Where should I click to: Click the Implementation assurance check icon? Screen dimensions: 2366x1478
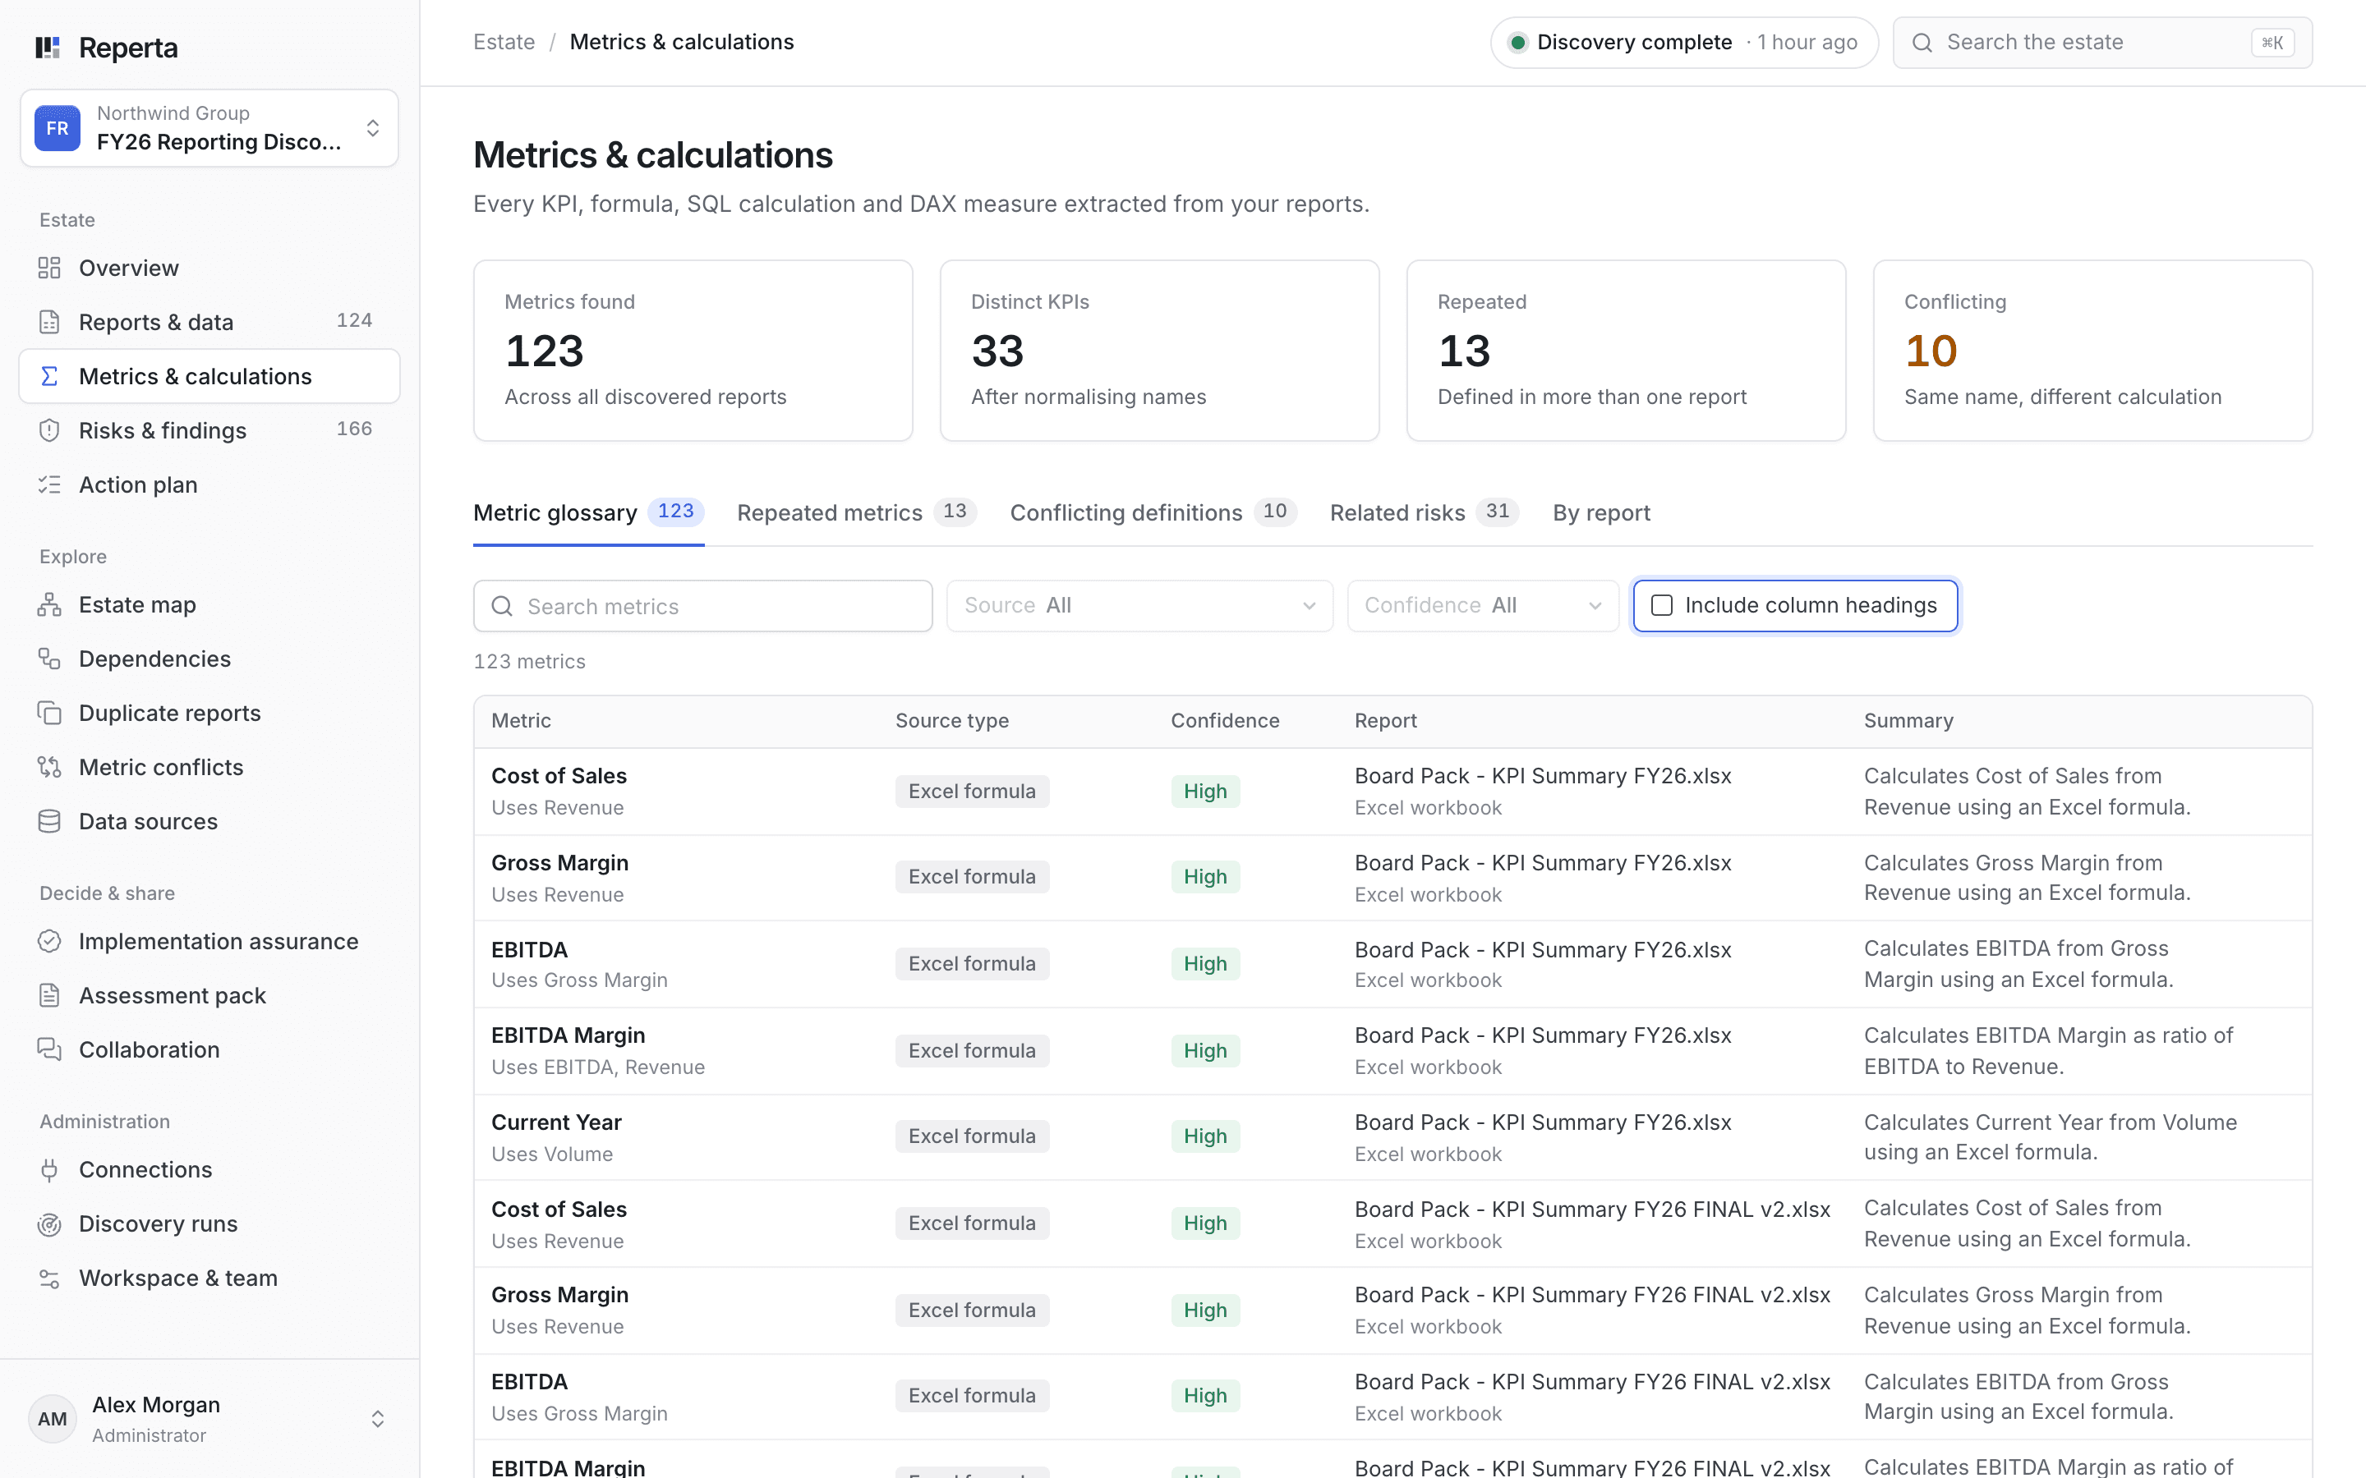coord(49,941)
